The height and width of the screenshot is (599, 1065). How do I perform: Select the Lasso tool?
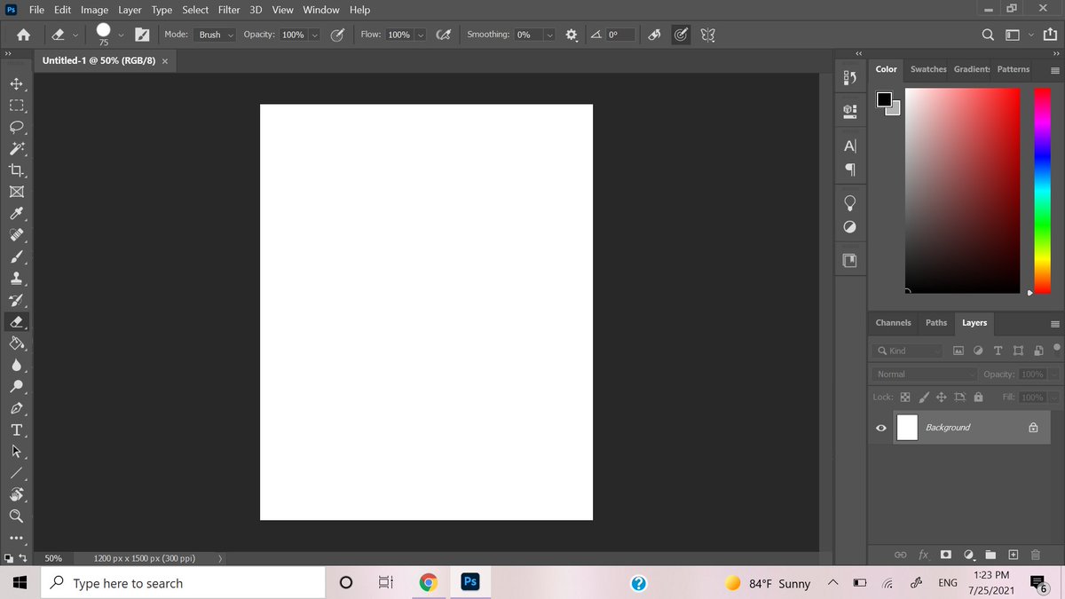[16, 128]
